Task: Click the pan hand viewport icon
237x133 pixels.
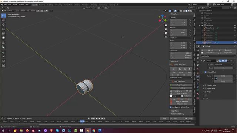Action: (x=166, y=29)
